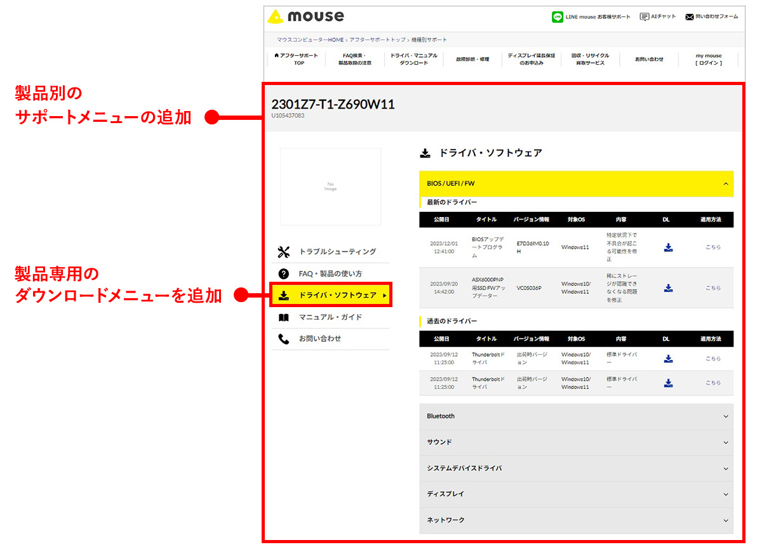Click serial number U105437083

point(288,115)
